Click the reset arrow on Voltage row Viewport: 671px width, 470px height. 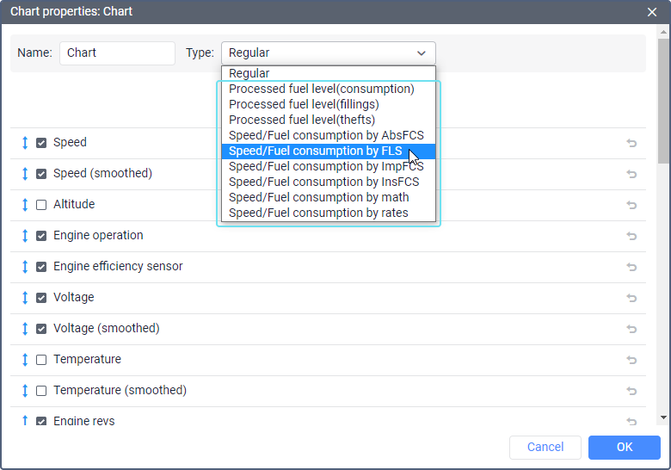[631, 298]
